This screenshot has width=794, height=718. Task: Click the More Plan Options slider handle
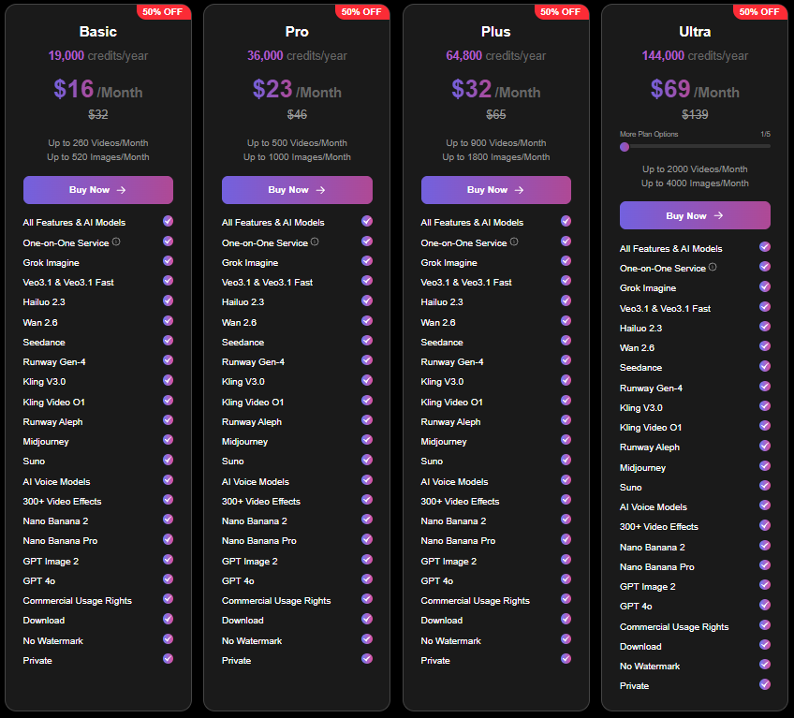625,147
